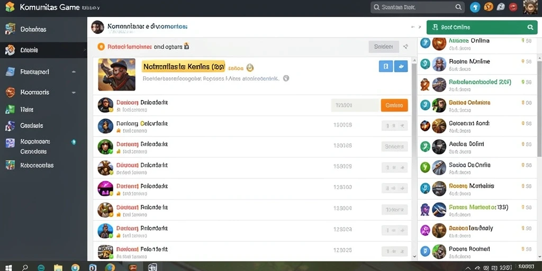Click the green Sotd Online button
This screenshot has height=271, width=542.
click(x=482, y=27)
